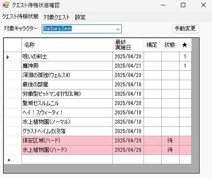
Task: Select the グラストヘイムの没落 cell
Action: (67, 131)
